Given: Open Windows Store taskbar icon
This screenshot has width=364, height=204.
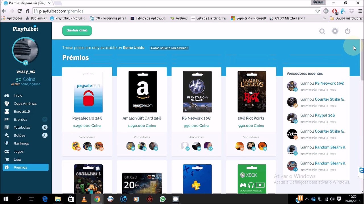Looking at the screenshot, I should click(71, 199).
